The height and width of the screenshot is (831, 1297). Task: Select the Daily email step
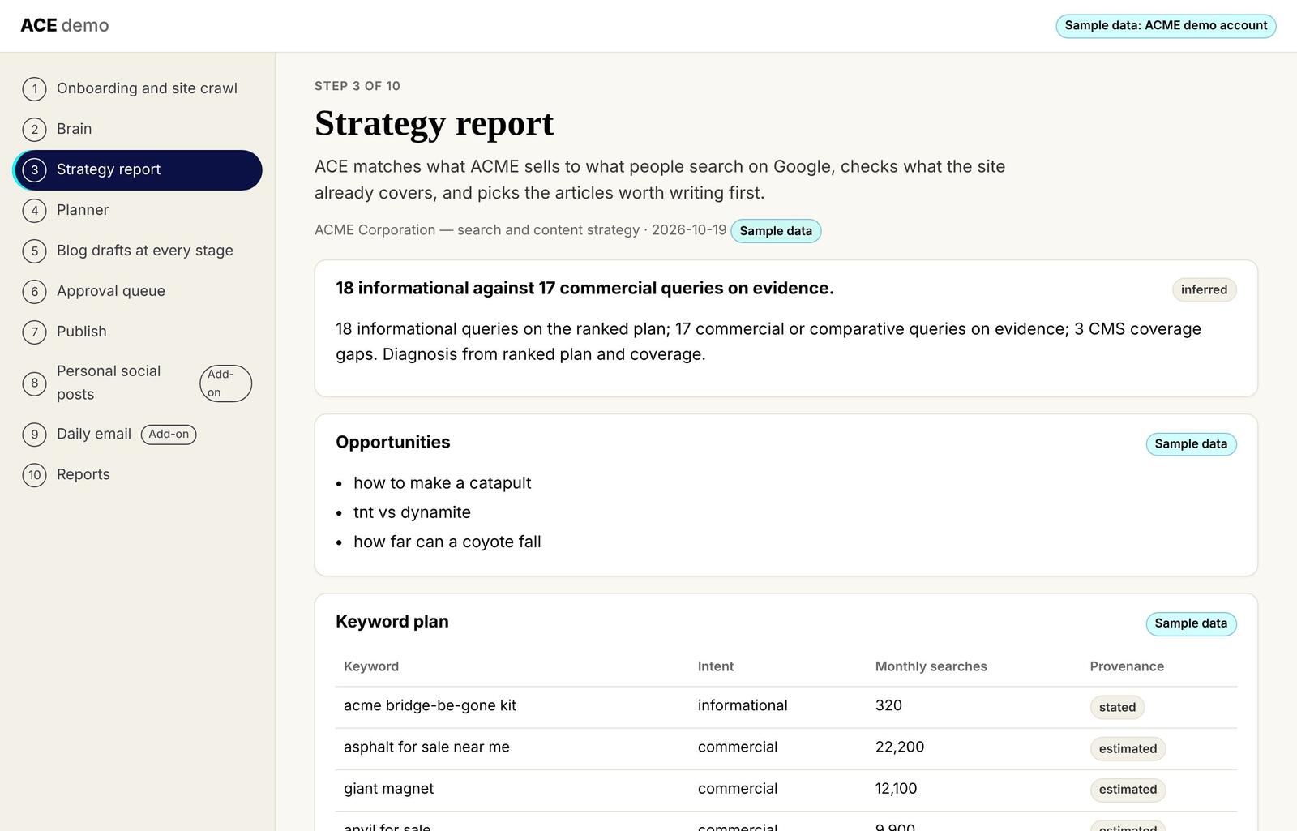coord(138,435)
